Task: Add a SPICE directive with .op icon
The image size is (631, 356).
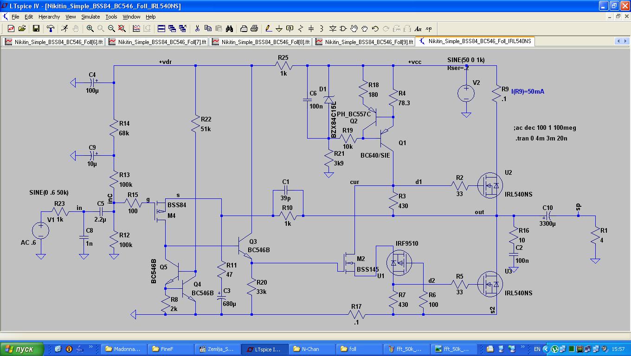Action: click(429, 29)
